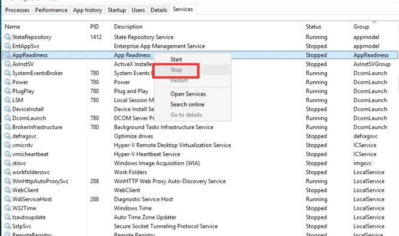Open the Startup tab
The width and height of the screenshot is (399, 236).
[116, 10]
